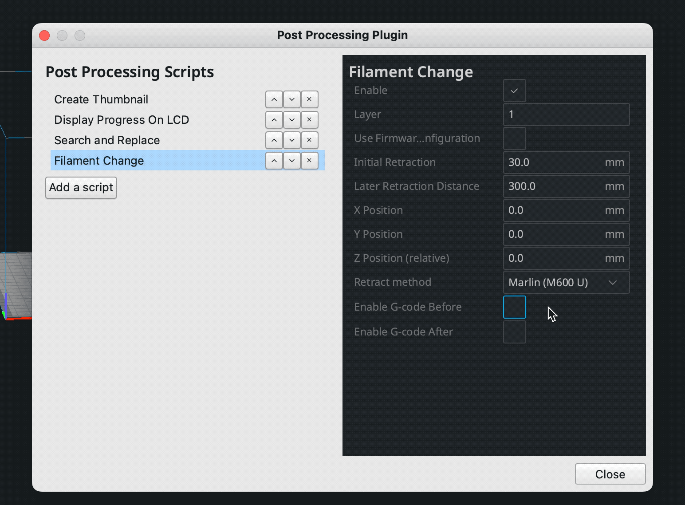Toggle Enable G-code After checkbox
Image resolution: width=685 pixels, height=505 pixels.
[x=514, y=331]
